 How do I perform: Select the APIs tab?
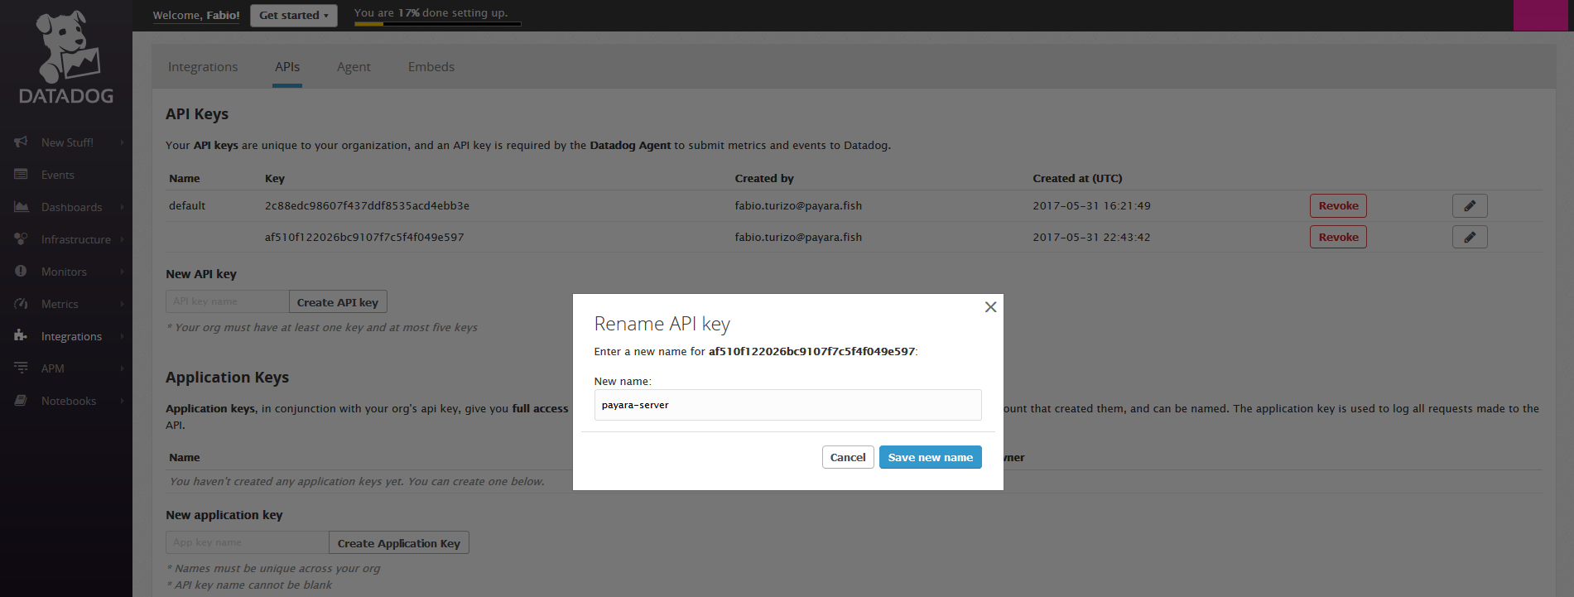(x=287, y=67)
